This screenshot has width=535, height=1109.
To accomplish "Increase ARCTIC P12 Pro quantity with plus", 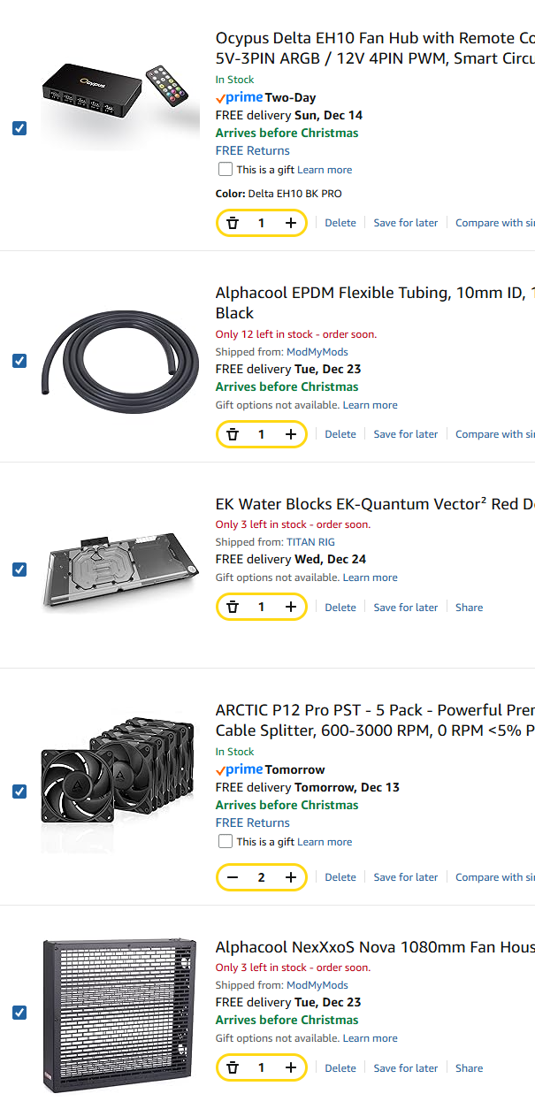I will (x=291, y=877).
